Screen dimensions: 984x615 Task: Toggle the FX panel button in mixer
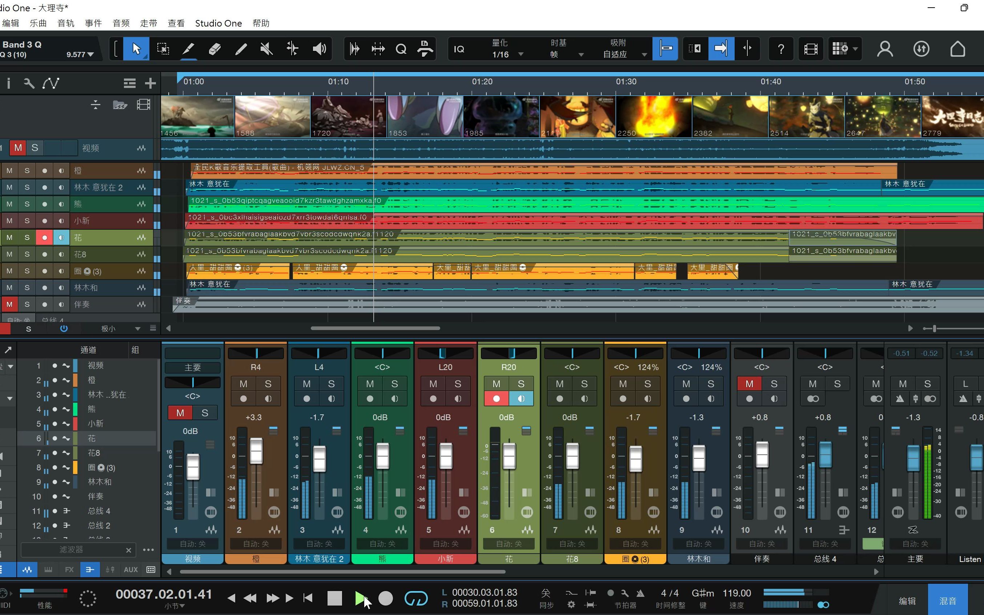pyautogui.click(x=69, y=570)
